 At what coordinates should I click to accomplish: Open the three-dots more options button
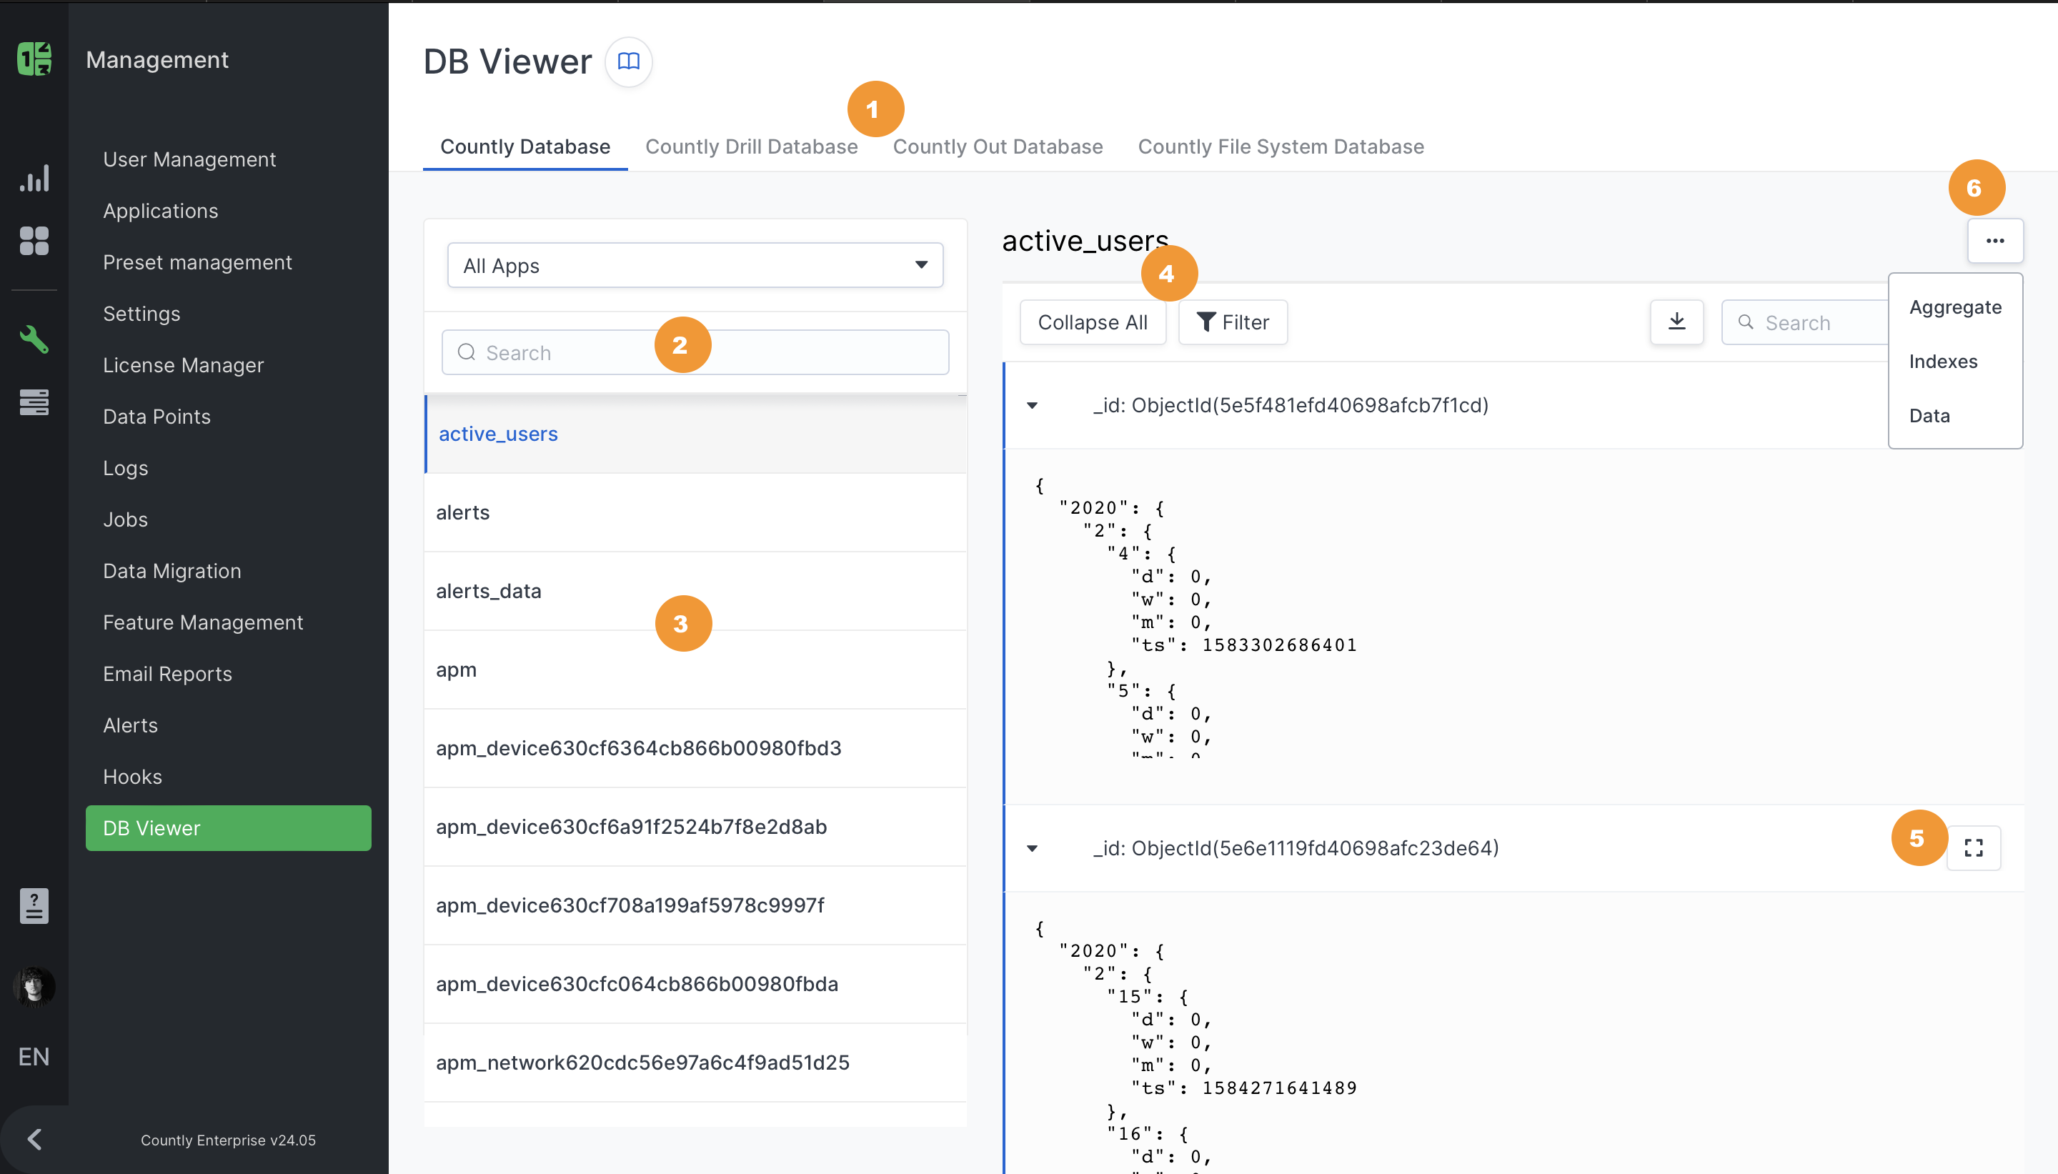(1995, 240)
